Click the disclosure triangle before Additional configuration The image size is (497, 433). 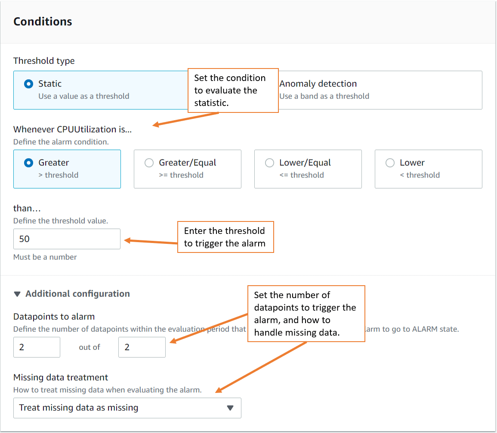pyautogui.click(x=17, y=293)
